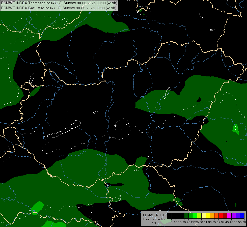The image size is (247, 227).
Task: Click the legend scale value 29
Action: pyautogui.click(x=197, y=222)
